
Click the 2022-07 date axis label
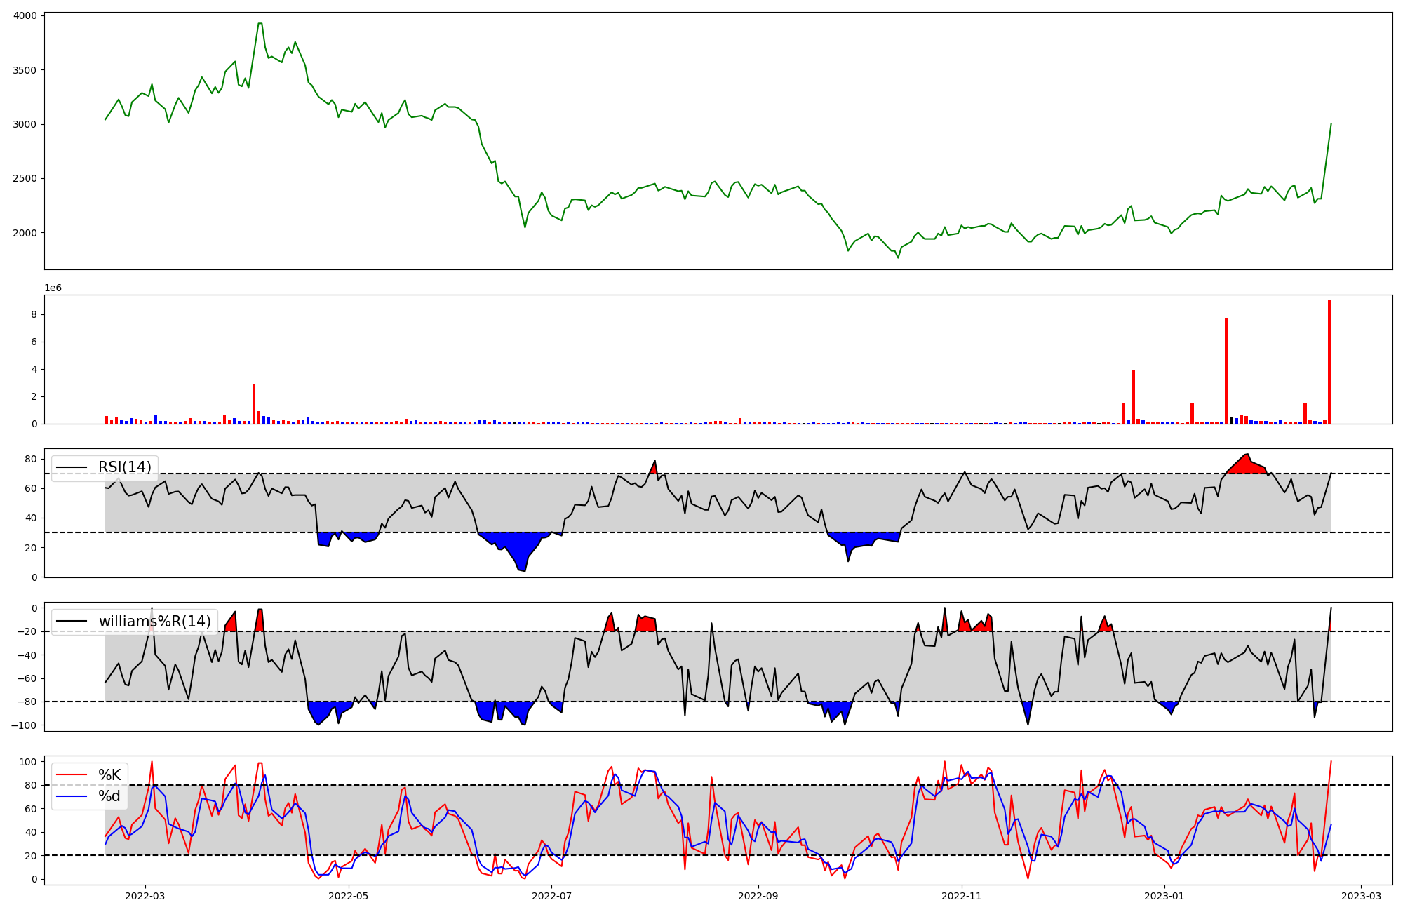[551, 896]
